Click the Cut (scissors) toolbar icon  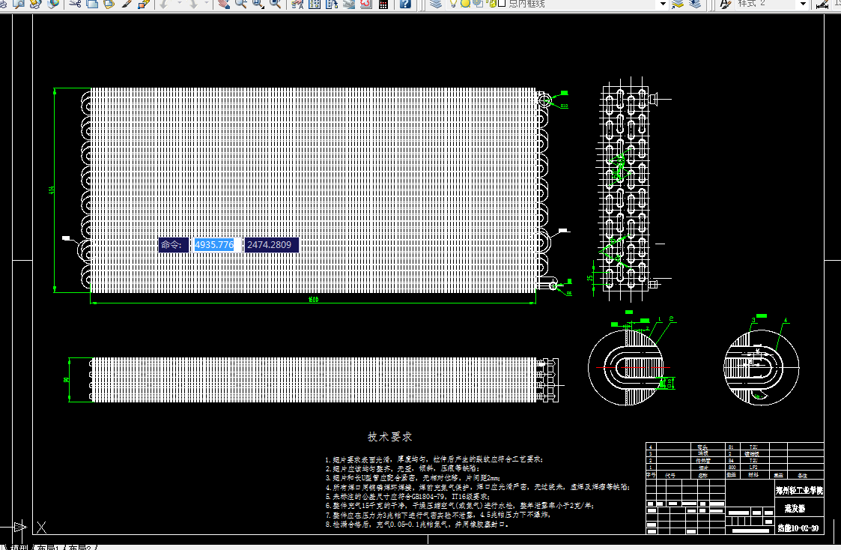[75, 4]
